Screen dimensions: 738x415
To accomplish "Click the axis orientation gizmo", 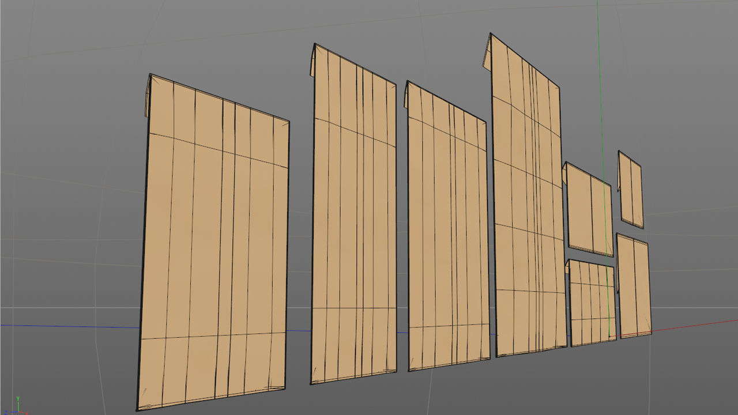I will click(18, 405).
